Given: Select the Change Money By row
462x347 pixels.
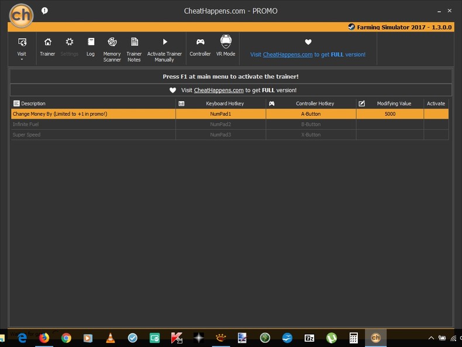Looking at the screenshot, I should (x=230, y=114).
